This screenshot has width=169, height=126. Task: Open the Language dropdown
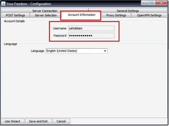click(x=77, y=51)
